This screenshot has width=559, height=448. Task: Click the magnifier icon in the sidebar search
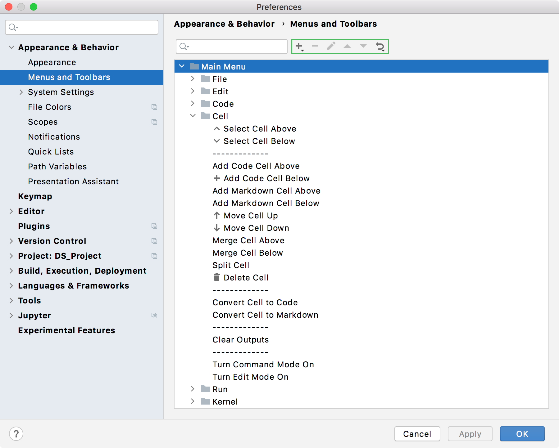coord(12,27)
